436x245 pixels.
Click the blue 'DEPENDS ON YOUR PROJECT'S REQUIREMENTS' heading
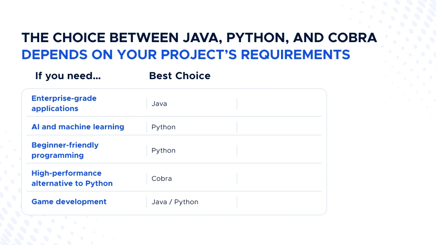pos(186,54)
